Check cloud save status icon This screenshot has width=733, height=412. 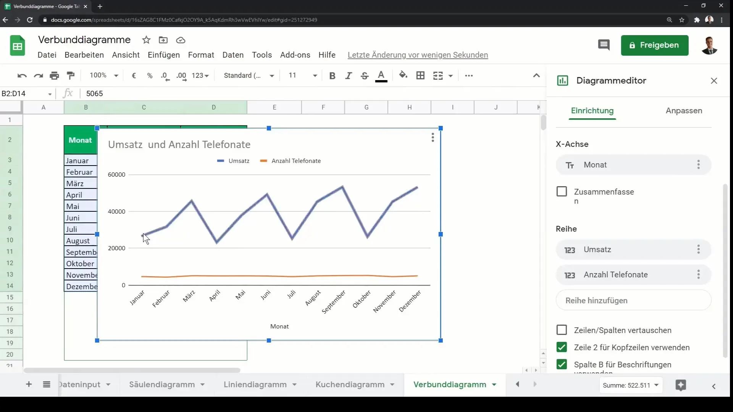181,40
